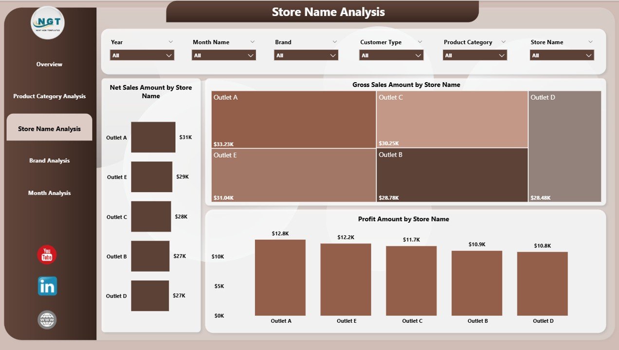Open the LinkedIn icon link
The height and width of the screenshot is (350, 619).
[47, 286]
